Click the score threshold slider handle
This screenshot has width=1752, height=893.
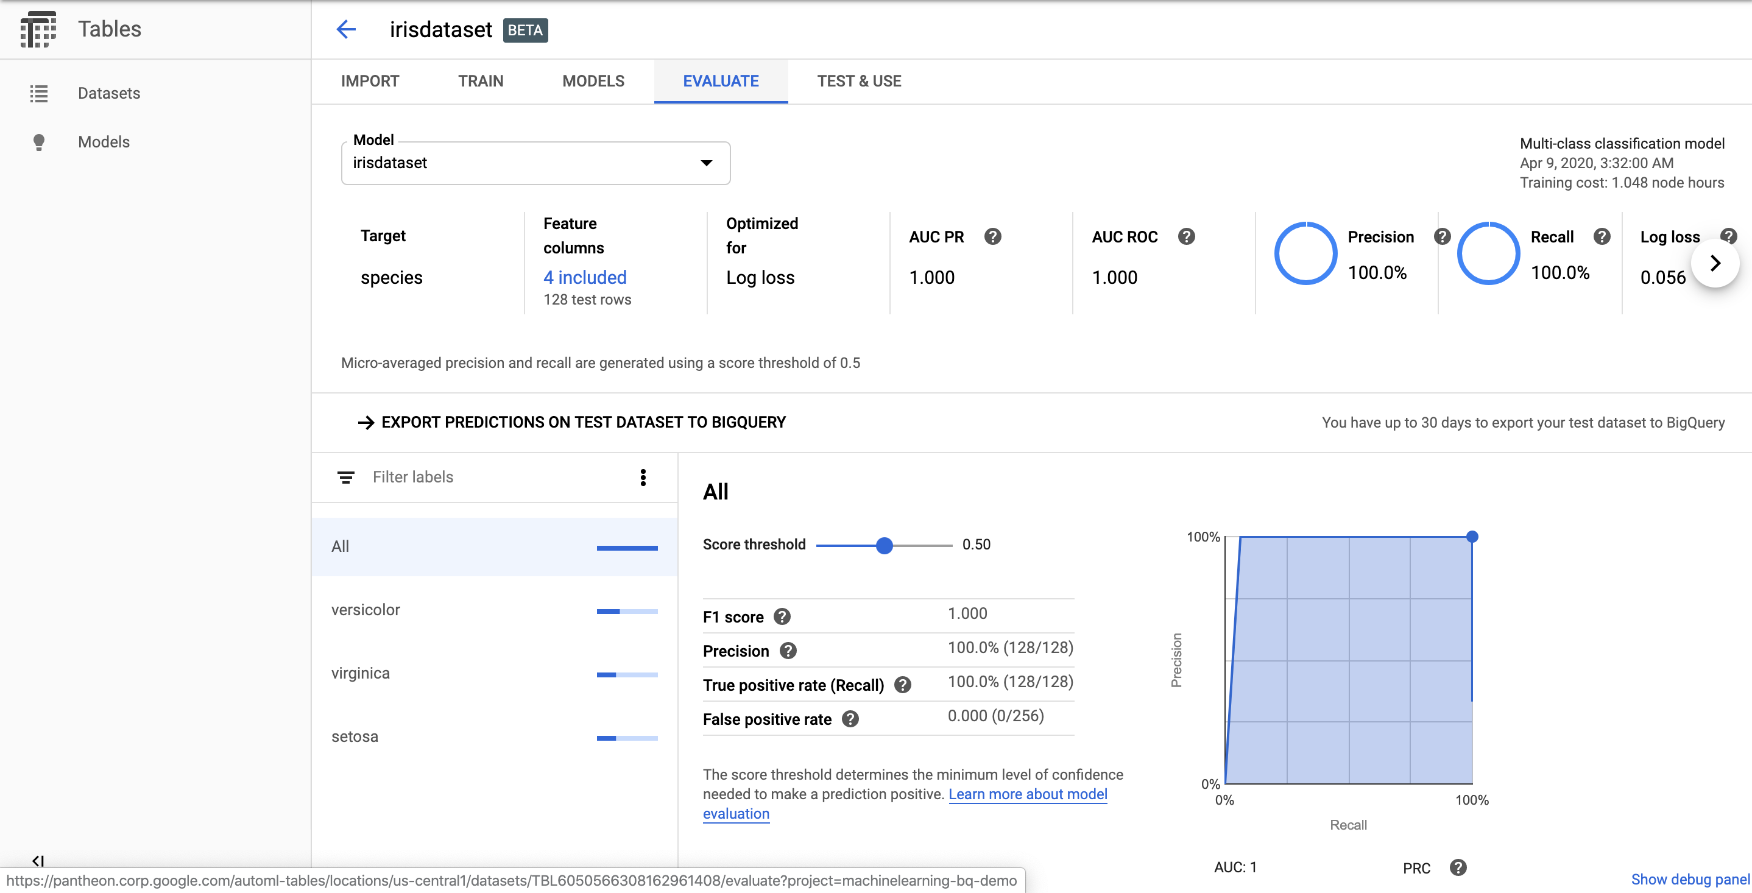[884, 545]
